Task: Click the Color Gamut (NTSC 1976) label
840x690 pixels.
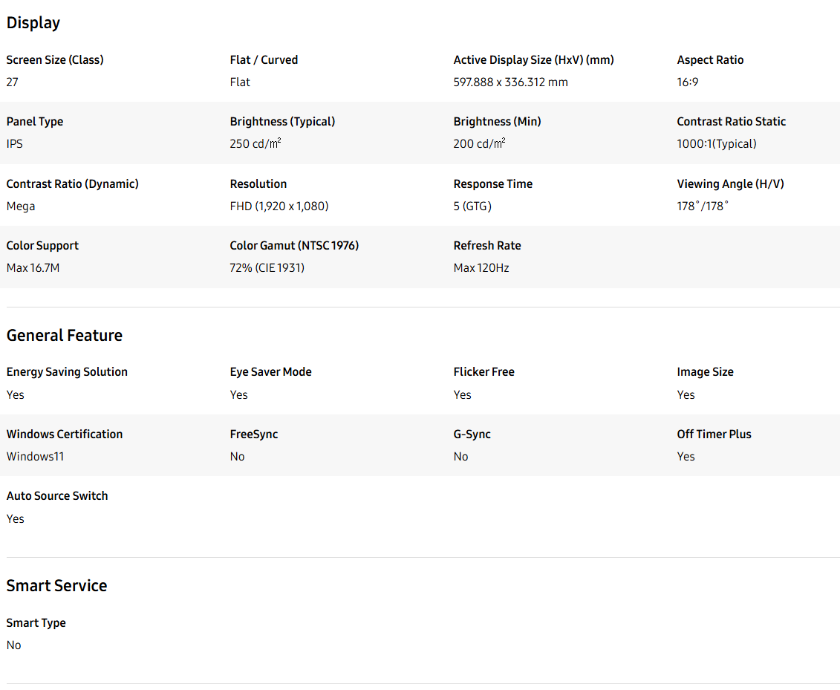Action: click(294, 246)
